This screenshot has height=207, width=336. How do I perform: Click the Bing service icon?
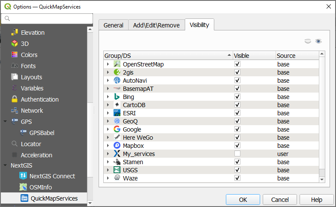pyautogui.click(x=117, y=97)
